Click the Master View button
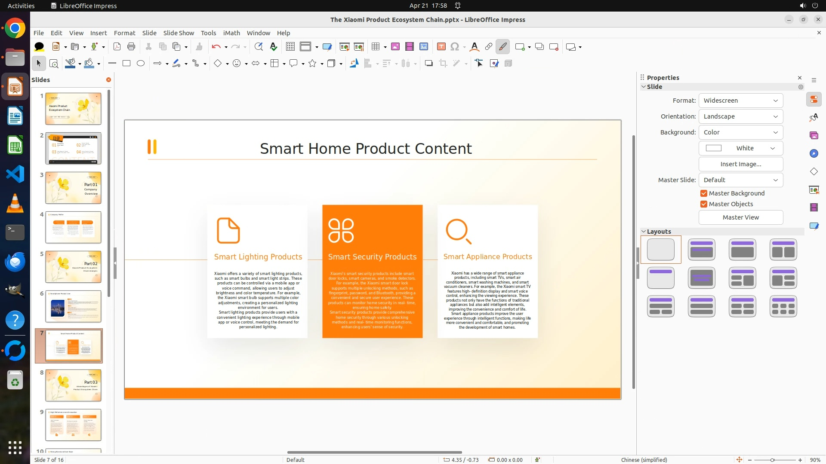The width and height of the screenshot is (826, 464). point(740,217)
